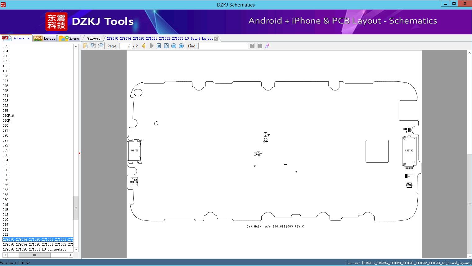Click LS5790 component on board layout

(409, 150)
